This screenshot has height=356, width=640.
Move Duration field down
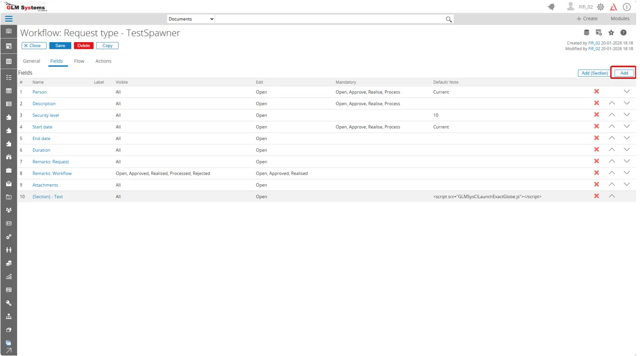point(627,150)
